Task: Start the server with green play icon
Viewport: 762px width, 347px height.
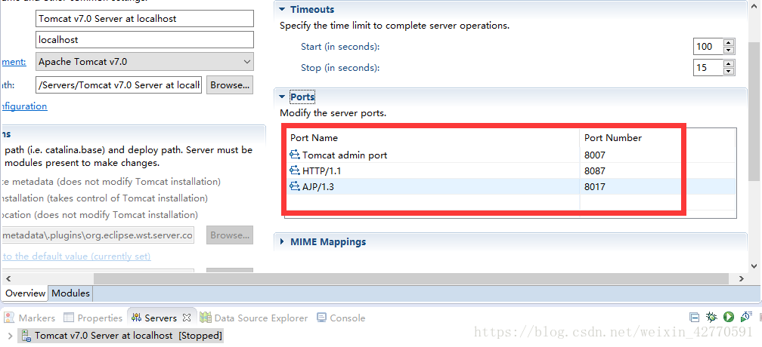Action: 728,318
